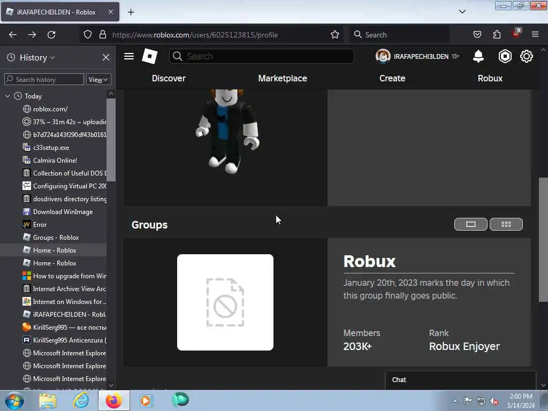Switch Groups to grid view

coord(506,224)
